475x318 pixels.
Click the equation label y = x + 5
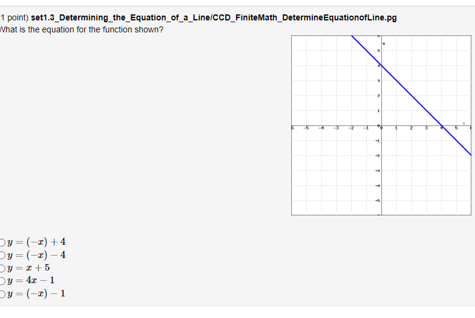coord(28,268)
